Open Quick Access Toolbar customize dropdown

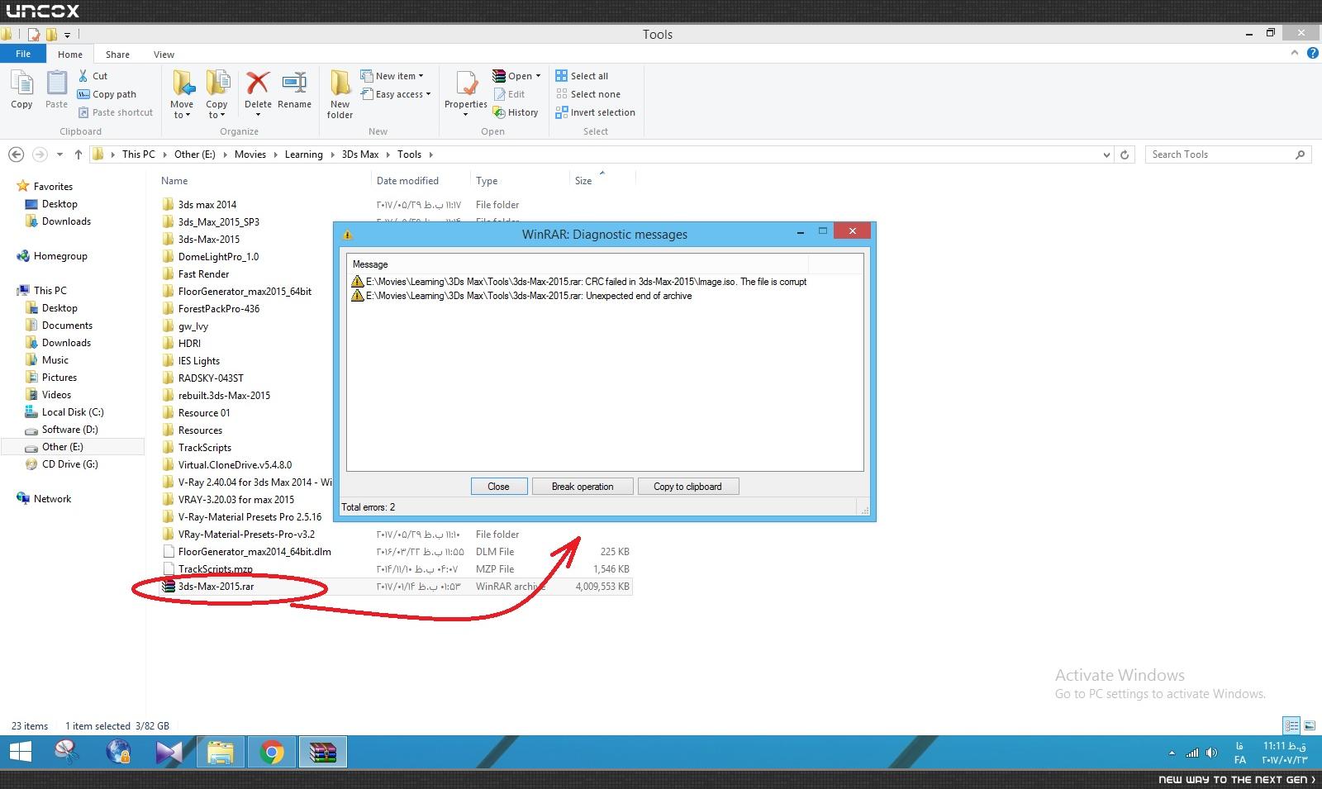click(x=67, y=35)
